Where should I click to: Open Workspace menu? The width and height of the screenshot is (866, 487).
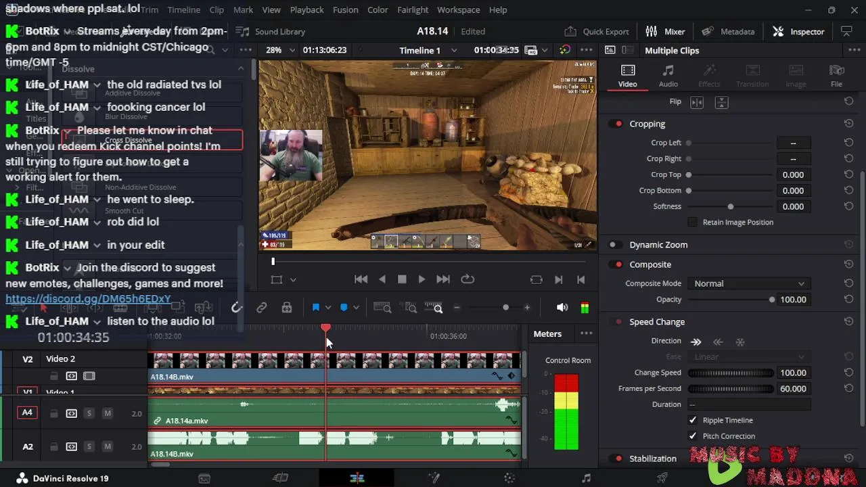459,9
